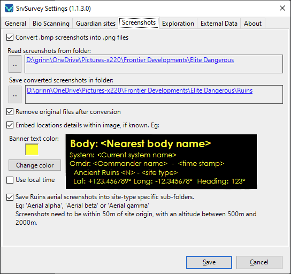The width and height of the screenshot is (291, 274).
Task: Open the Elite Dangerous\Ruins folder link
Action: [140, 90]
